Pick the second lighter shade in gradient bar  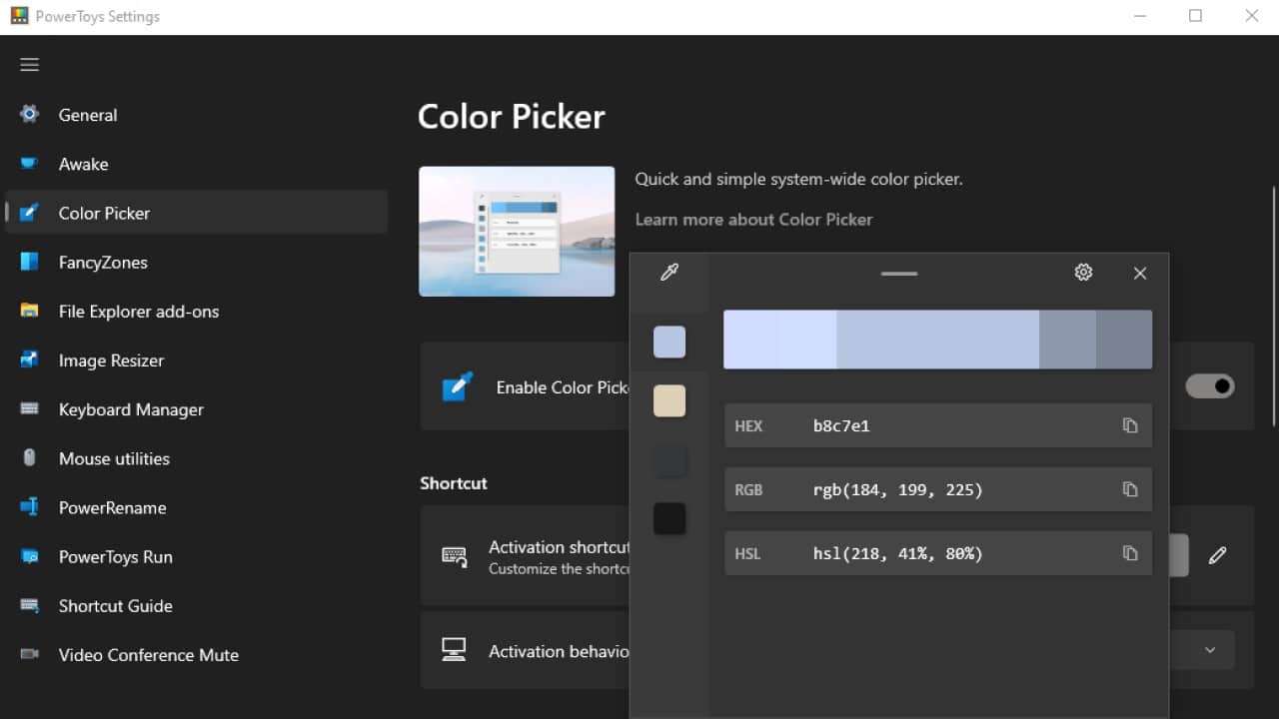point(808,340)
